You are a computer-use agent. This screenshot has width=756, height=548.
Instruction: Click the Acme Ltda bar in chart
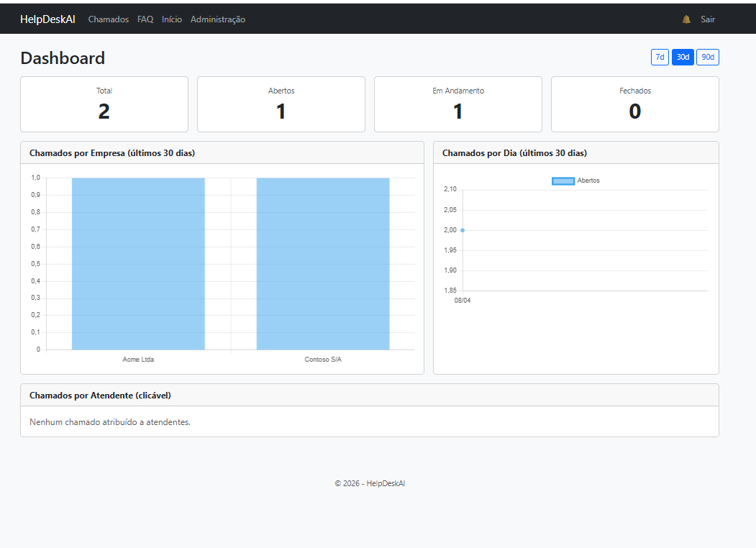pyautogui.click(x=138, y=264)
